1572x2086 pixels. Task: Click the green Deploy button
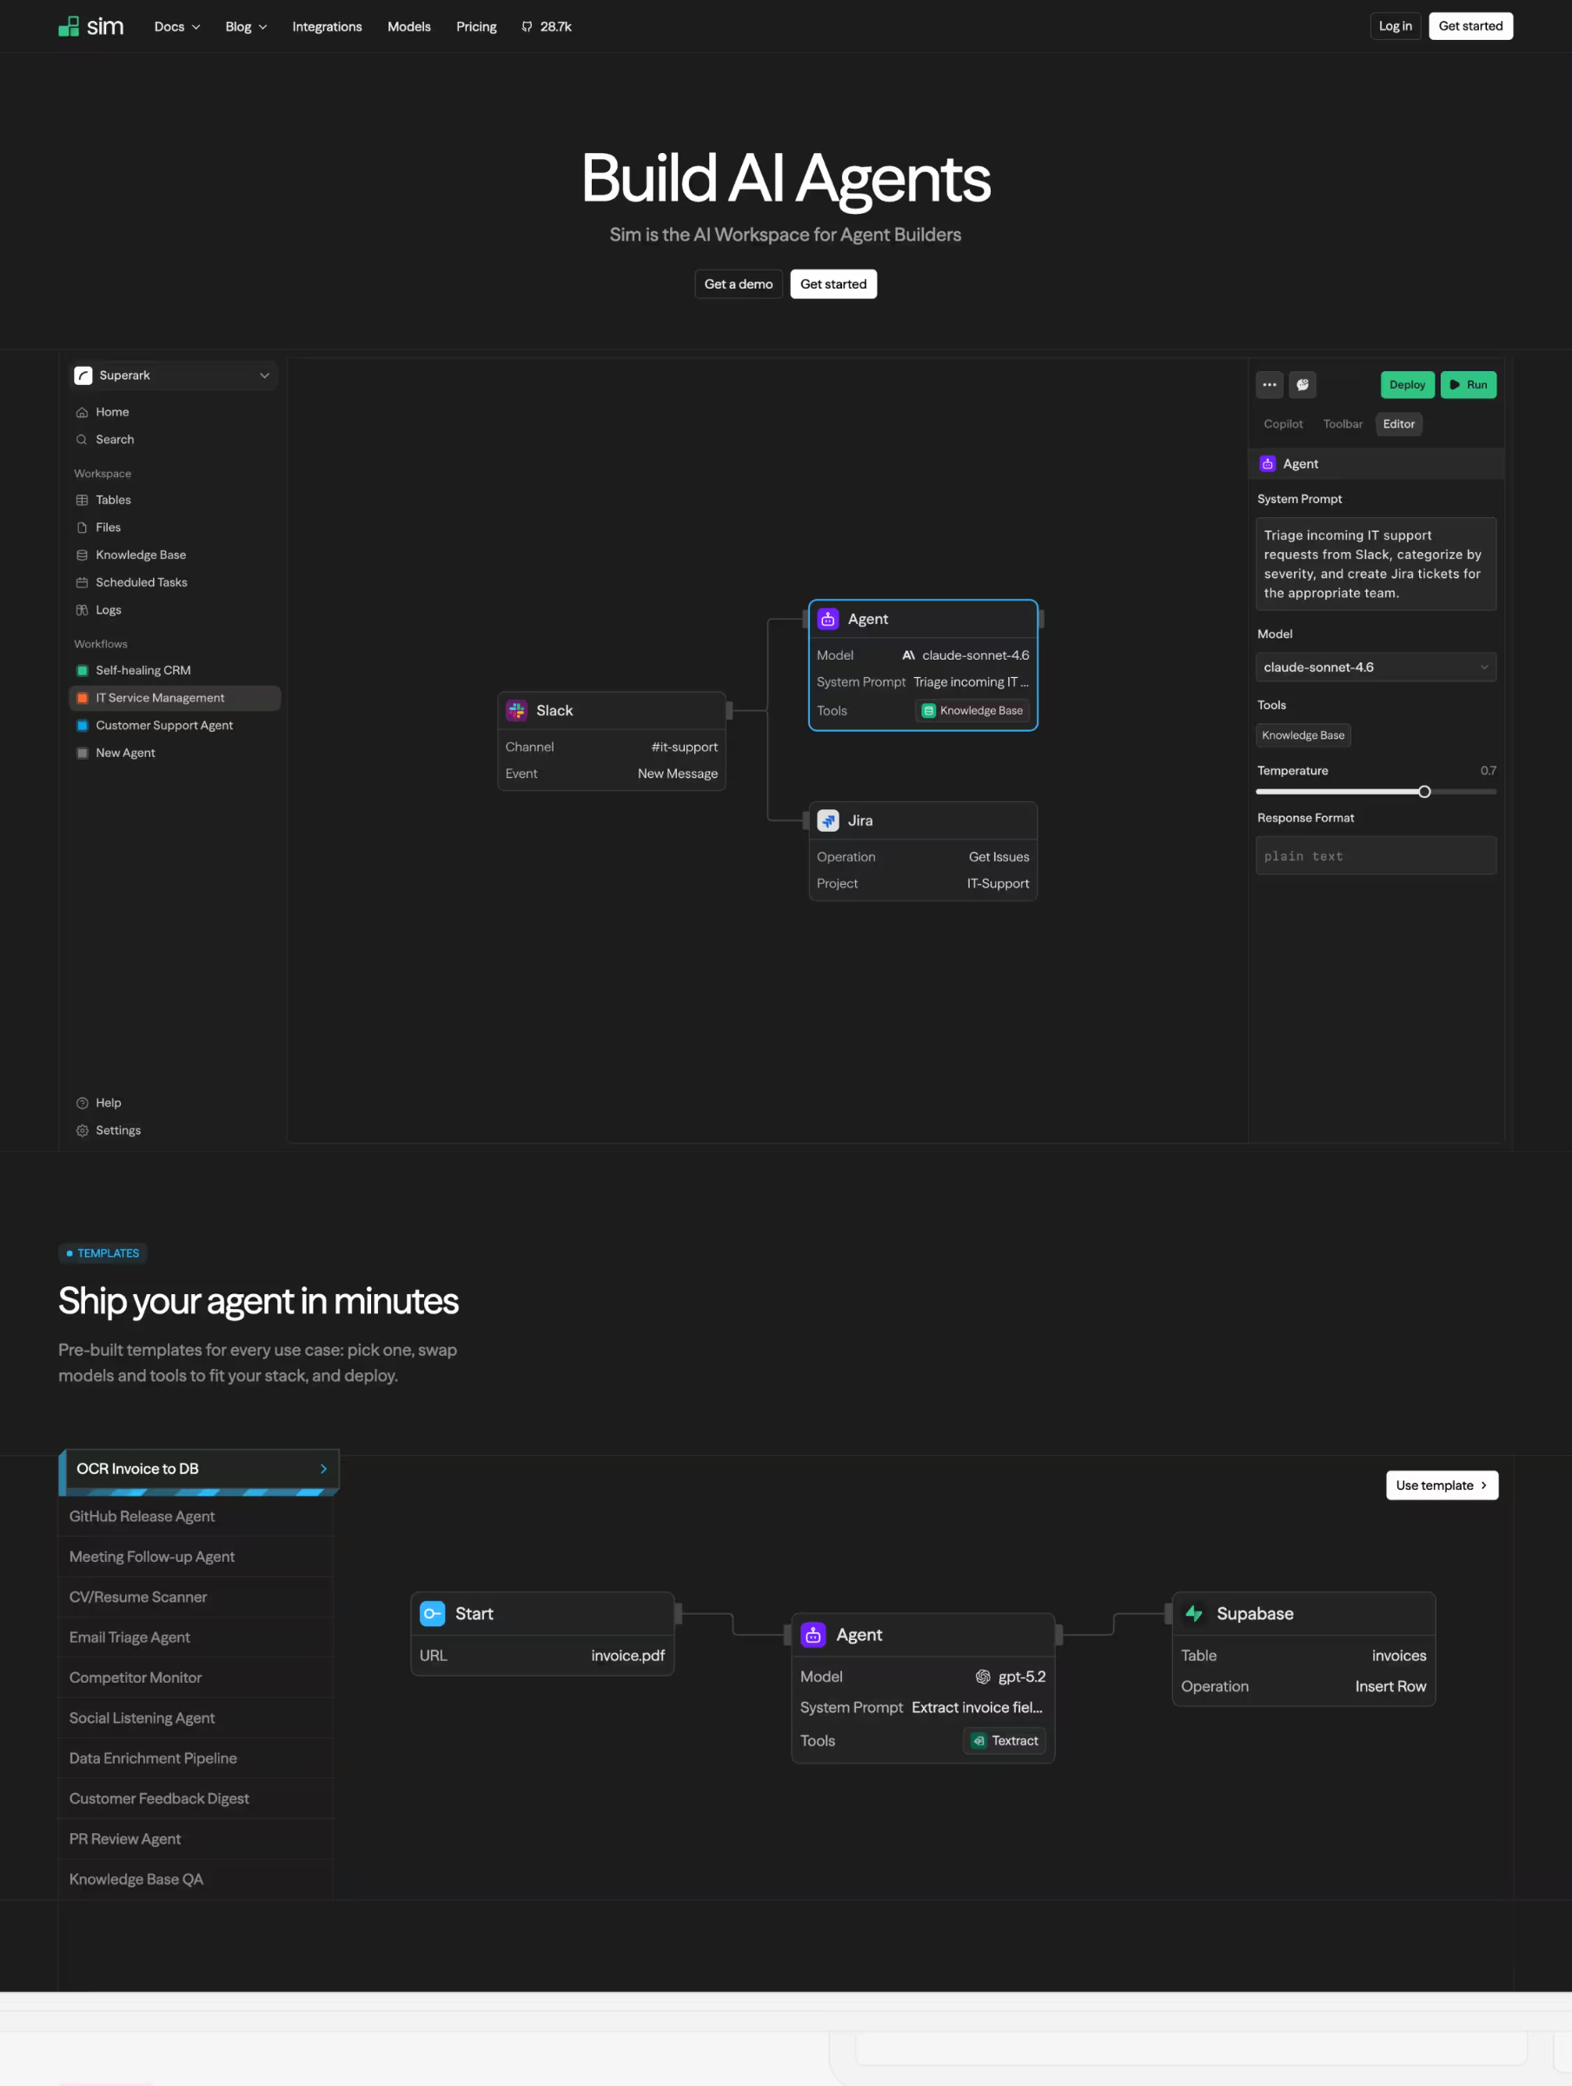click(x=1407, y=385)
